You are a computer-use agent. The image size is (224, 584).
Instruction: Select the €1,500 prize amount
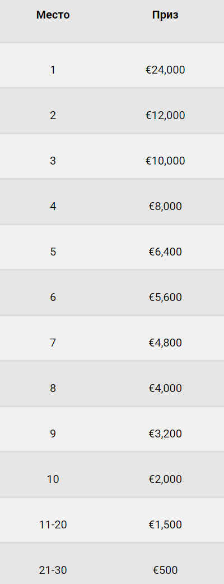coord(165,524)
